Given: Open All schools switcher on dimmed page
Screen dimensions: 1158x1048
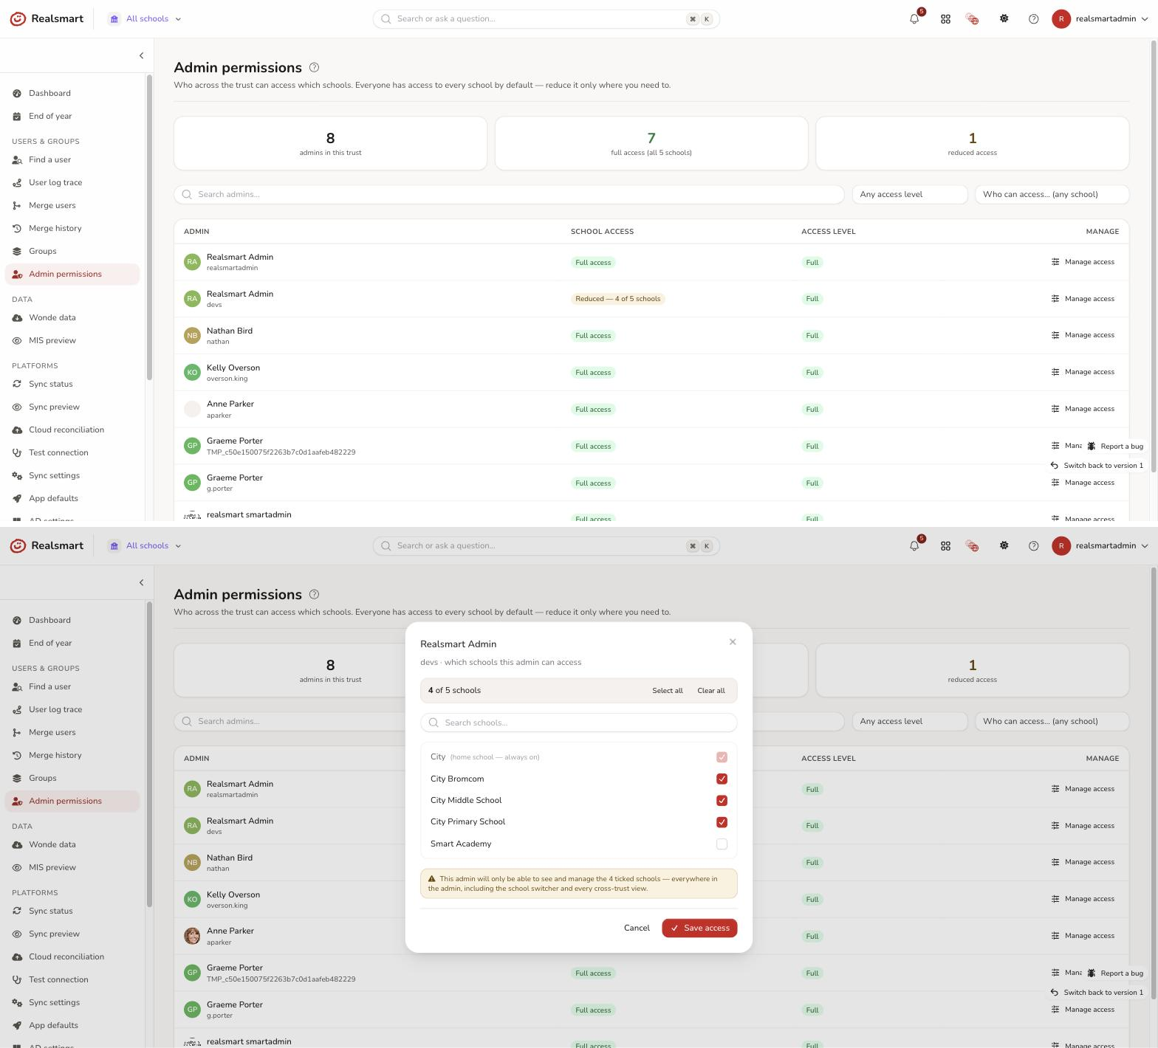Looking at the screenshot, I should (x=145, y=546).
